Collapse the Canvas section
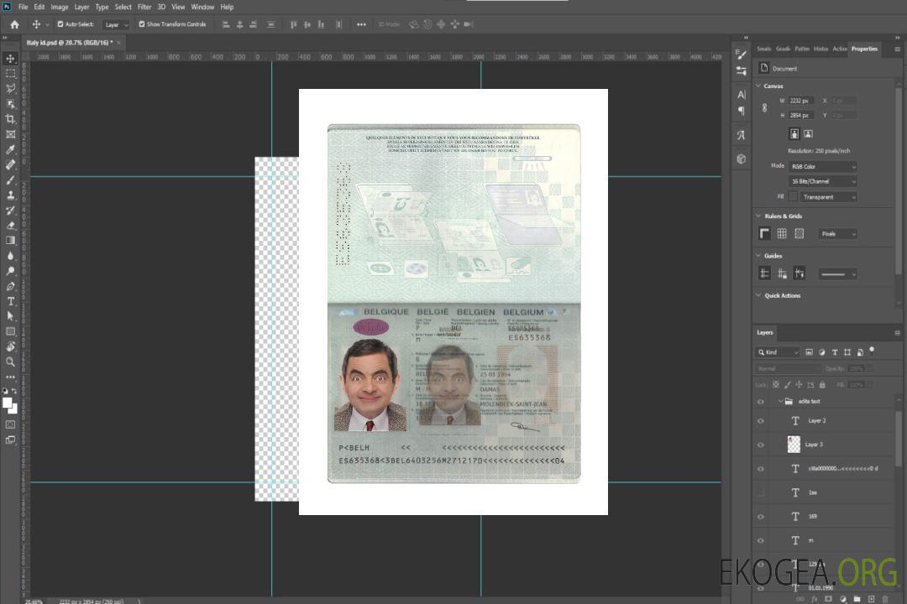This screenshot has width=907, height=604. pos(758,86)
